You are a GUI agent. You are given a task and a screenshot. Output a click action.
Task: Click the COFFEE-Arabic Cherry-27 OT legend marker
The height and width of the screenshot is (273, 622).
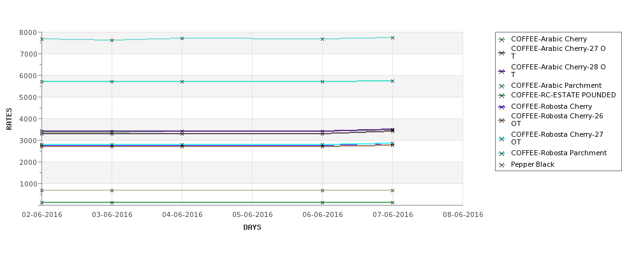tap(502, 53)
